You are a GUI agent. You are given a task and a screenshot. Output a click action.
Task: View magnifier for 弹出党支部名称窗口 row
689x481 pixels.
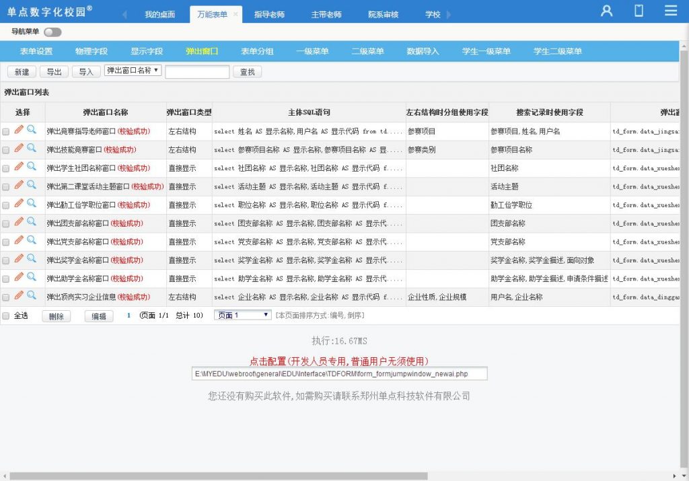31,240
